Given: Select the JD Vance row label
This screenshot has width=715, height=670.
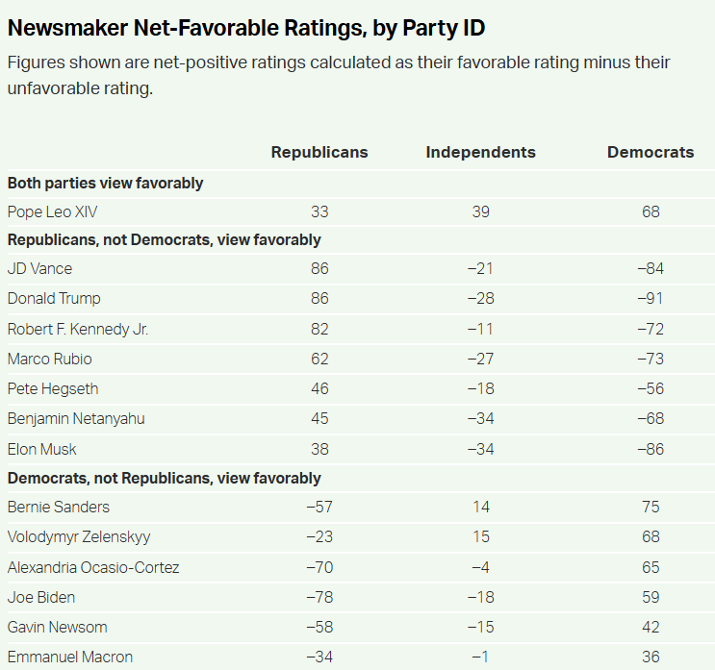Looking at the screenshot, I should coord(39,268).
